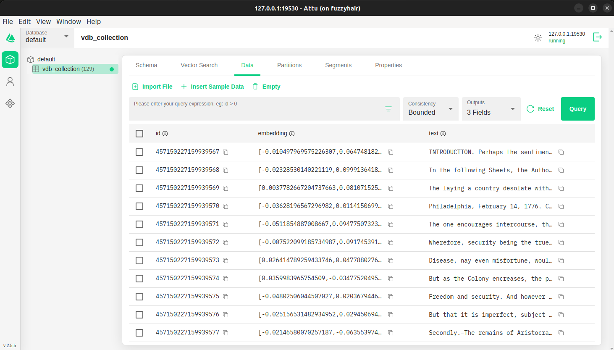Click the Attu logo icon in the sidebar
Screen dimensions: 614x350
[x=10, y=38]
